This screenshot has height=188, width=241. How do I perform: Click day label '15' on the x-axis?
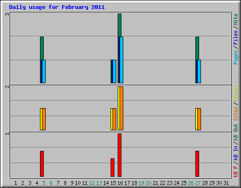[x=113, y=183]
